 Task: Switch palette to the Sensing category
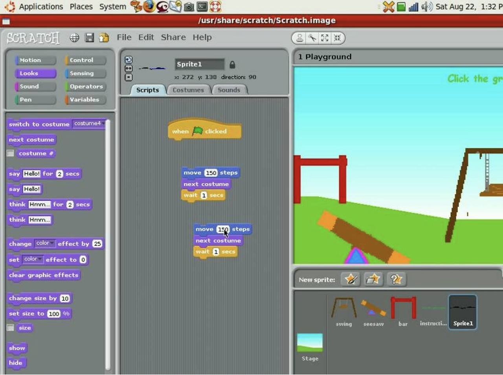86,73
